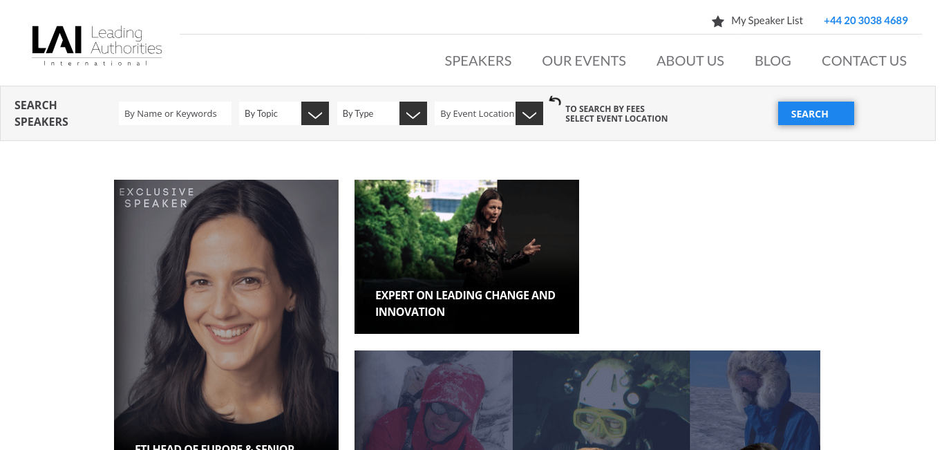Image resolution: width=944 pixels, height=450 pixels.
Task: Open the SPEAKERS menu
Action: [478, 61]
